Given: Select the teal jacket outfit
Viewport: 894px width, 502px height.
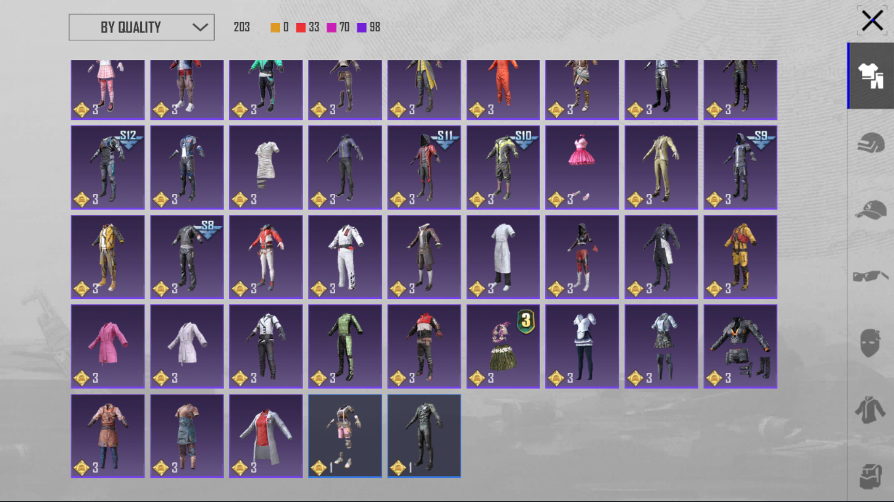Looking at the screenshot, I should click(266, 90).
